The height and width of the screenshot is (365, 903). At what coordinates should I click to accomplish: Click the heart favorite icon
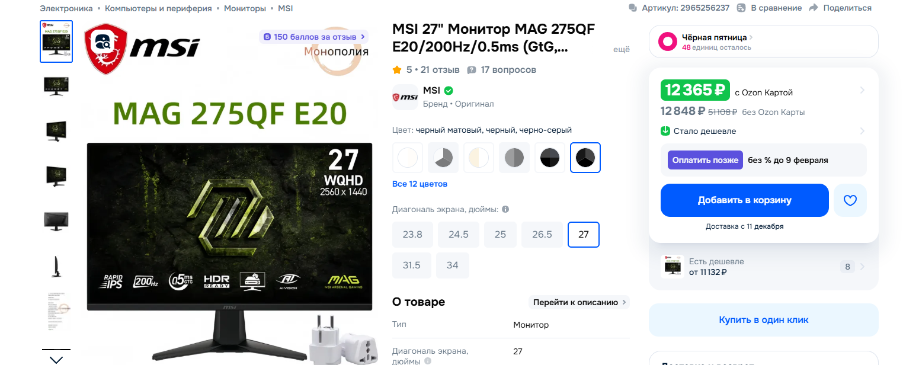click(850, 200)
